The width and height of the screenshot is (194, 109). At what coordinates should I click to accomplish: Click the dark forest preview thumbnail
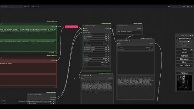pos(184,83)
